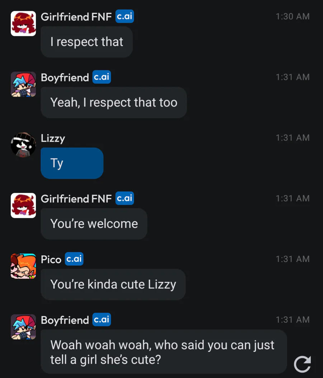Click the Pico character name

(x=51, y=260)
